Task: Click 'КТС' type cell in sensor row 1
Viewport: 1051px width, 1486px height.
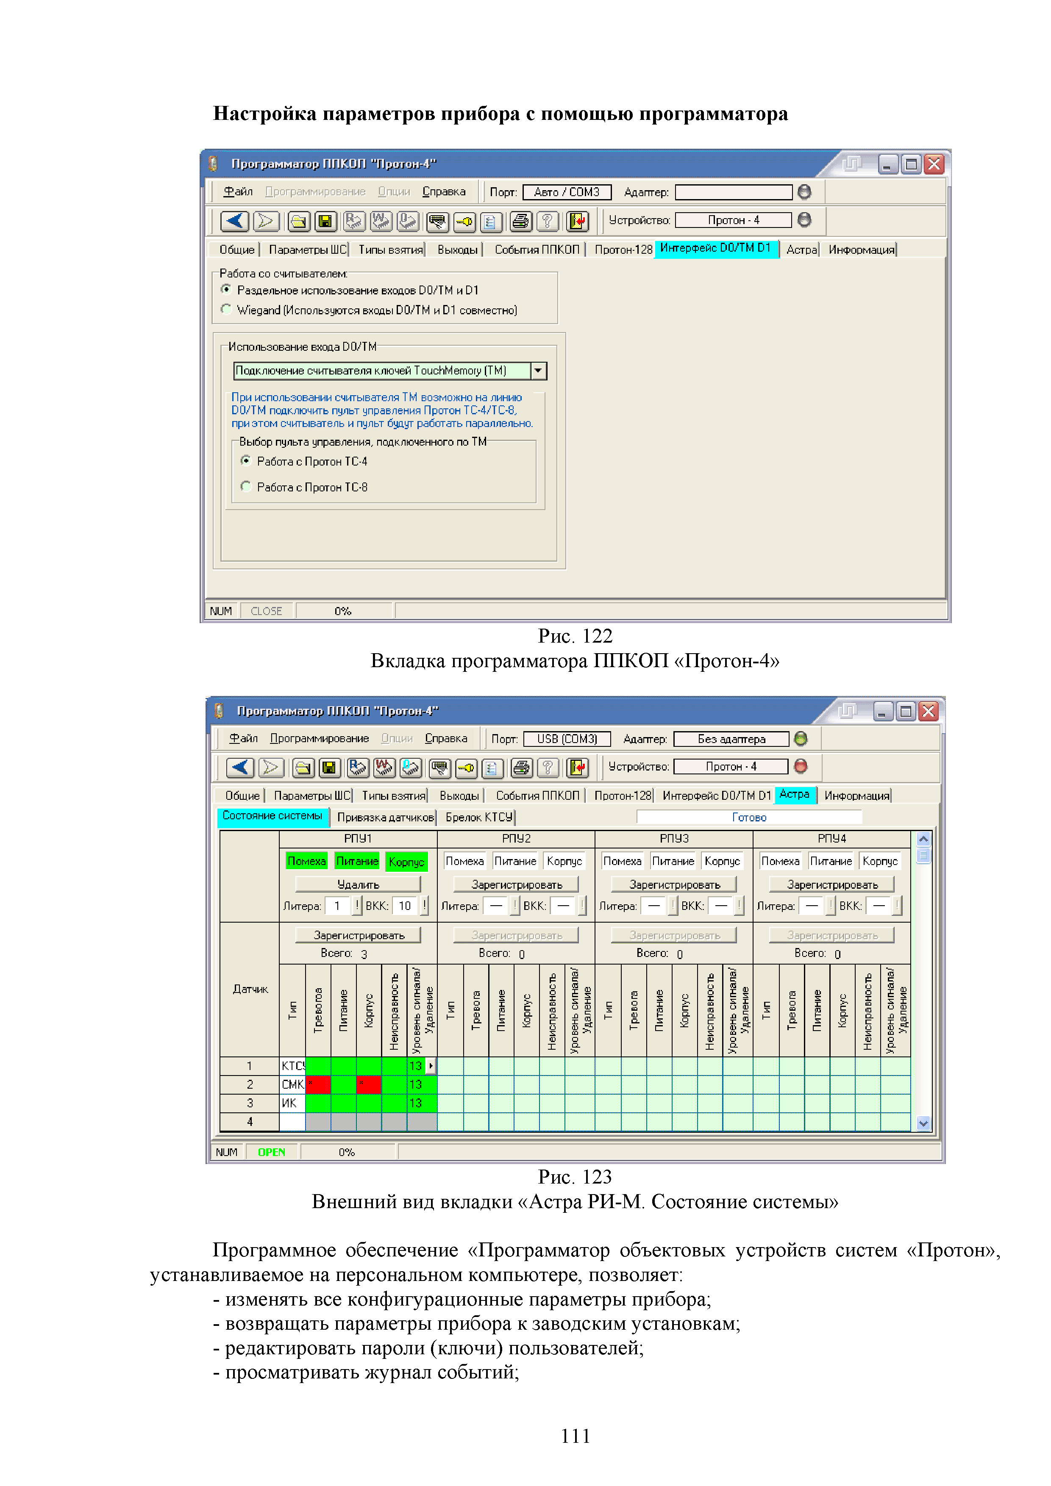Action: pos(293,1065)
